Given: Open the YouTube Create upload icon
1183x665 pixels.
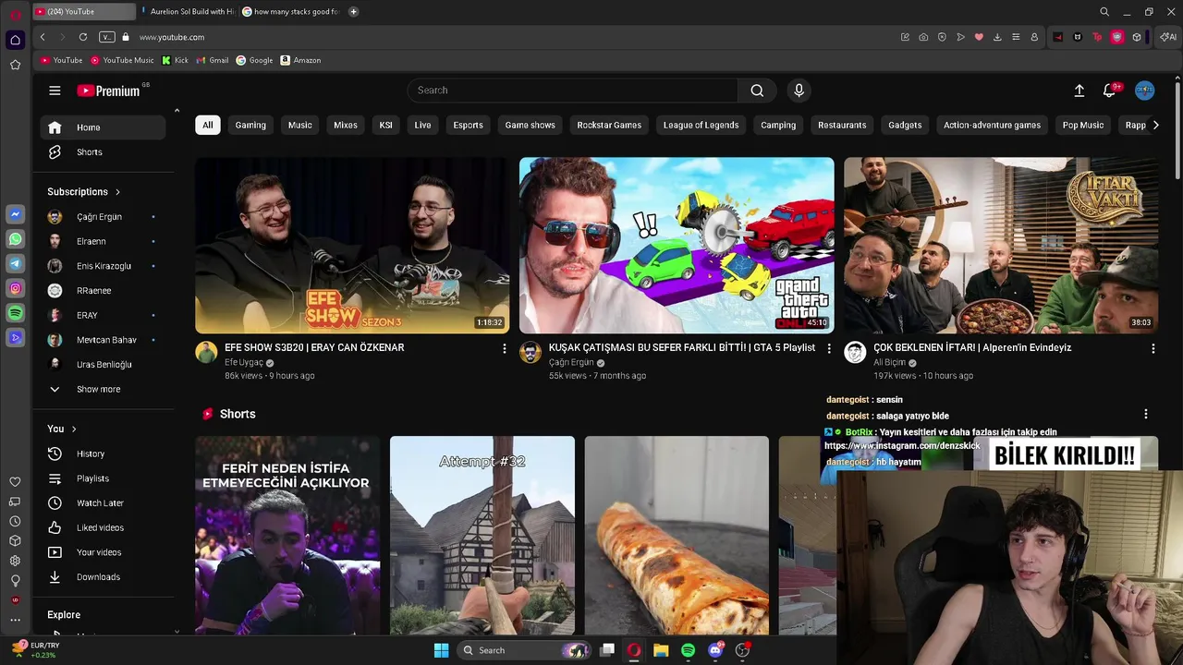Looking at the screenshot, I should [1079, 91].
